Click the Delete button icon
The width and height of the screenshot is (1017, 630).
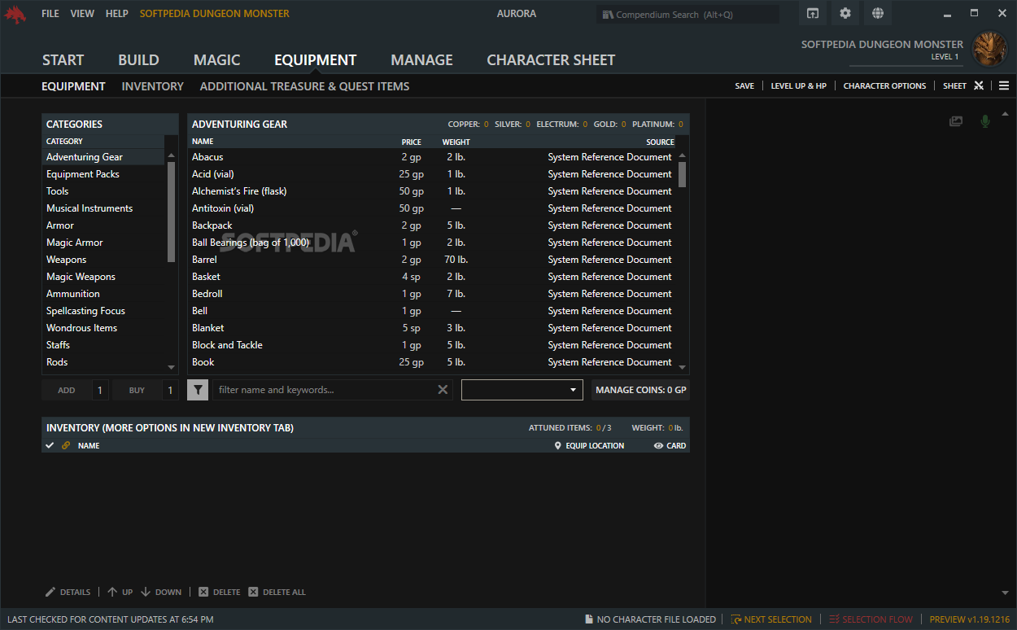click(x=203, y=592)
